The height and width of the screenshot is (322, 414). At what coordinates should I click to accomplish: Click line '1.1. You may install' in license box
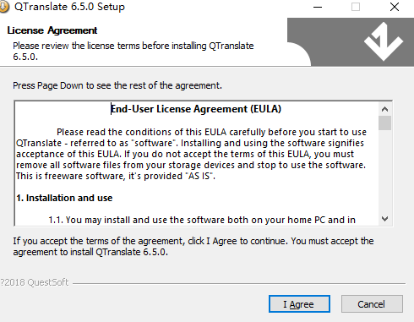pos(202,220)
